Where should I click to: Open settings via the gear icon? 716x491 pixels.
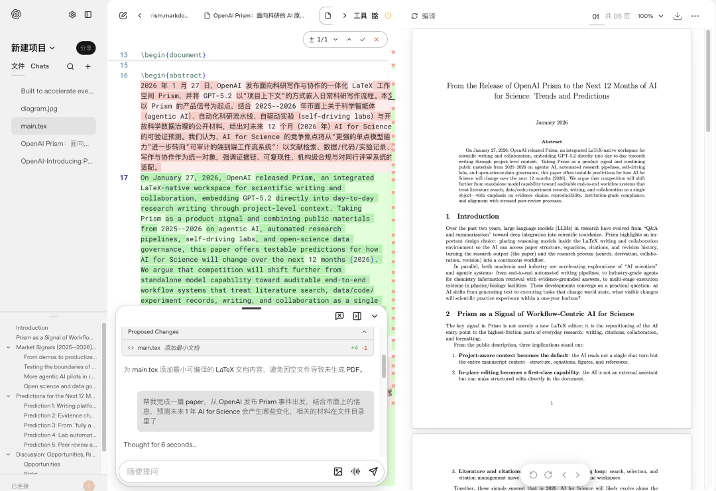(72, 15)
